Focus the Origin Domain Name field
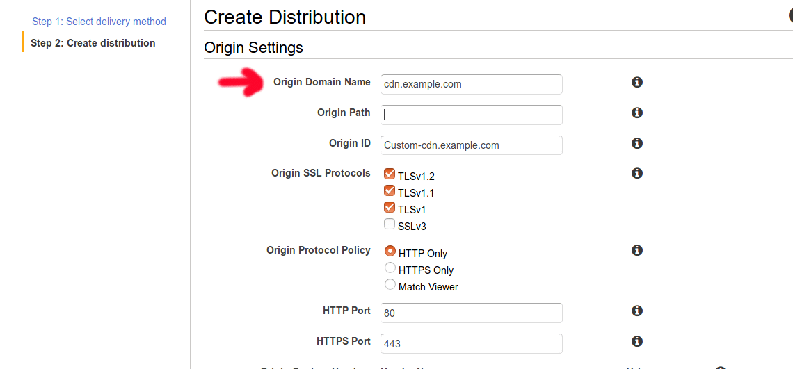This screenshot has width=793, height=369. (471, 84)
